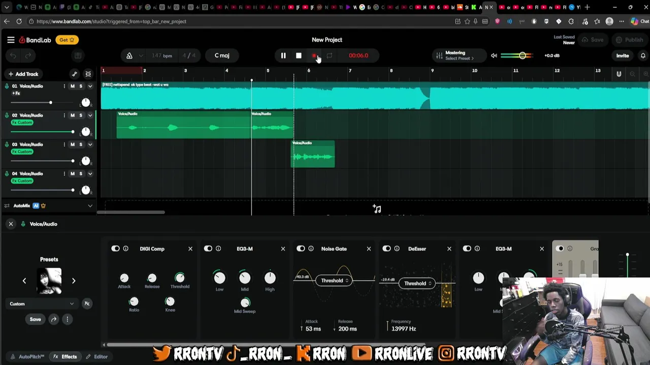Stop playback with the stop button
This screenshot has height=365, width=650.
(299, 56)
